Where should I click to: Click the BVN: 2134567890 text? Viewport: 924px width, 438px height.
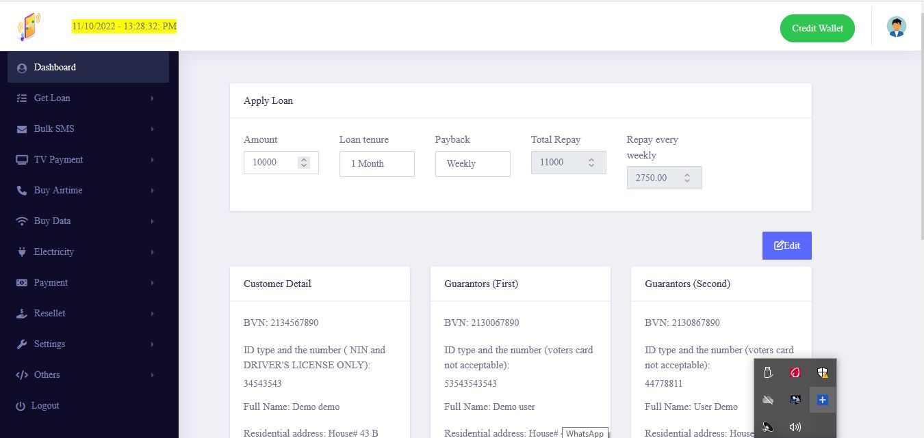(x=281, y=323)
